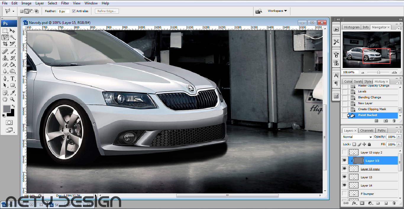Hide Layer 13 copy
This screenshot has width=404, height=209.
coord(344,169)
